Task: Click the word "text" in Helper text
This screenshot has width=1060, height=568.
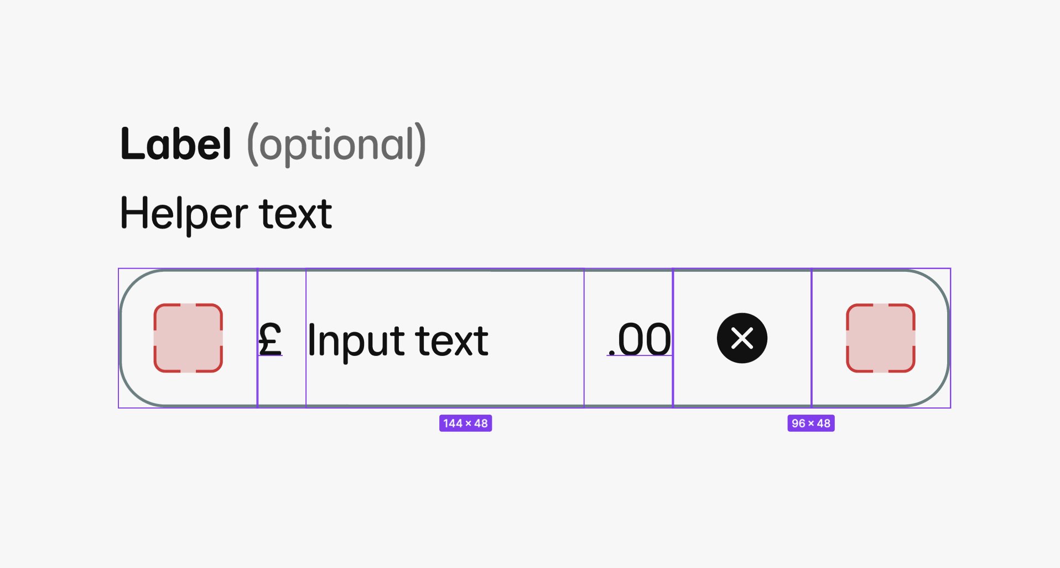Action: point(296,214)
